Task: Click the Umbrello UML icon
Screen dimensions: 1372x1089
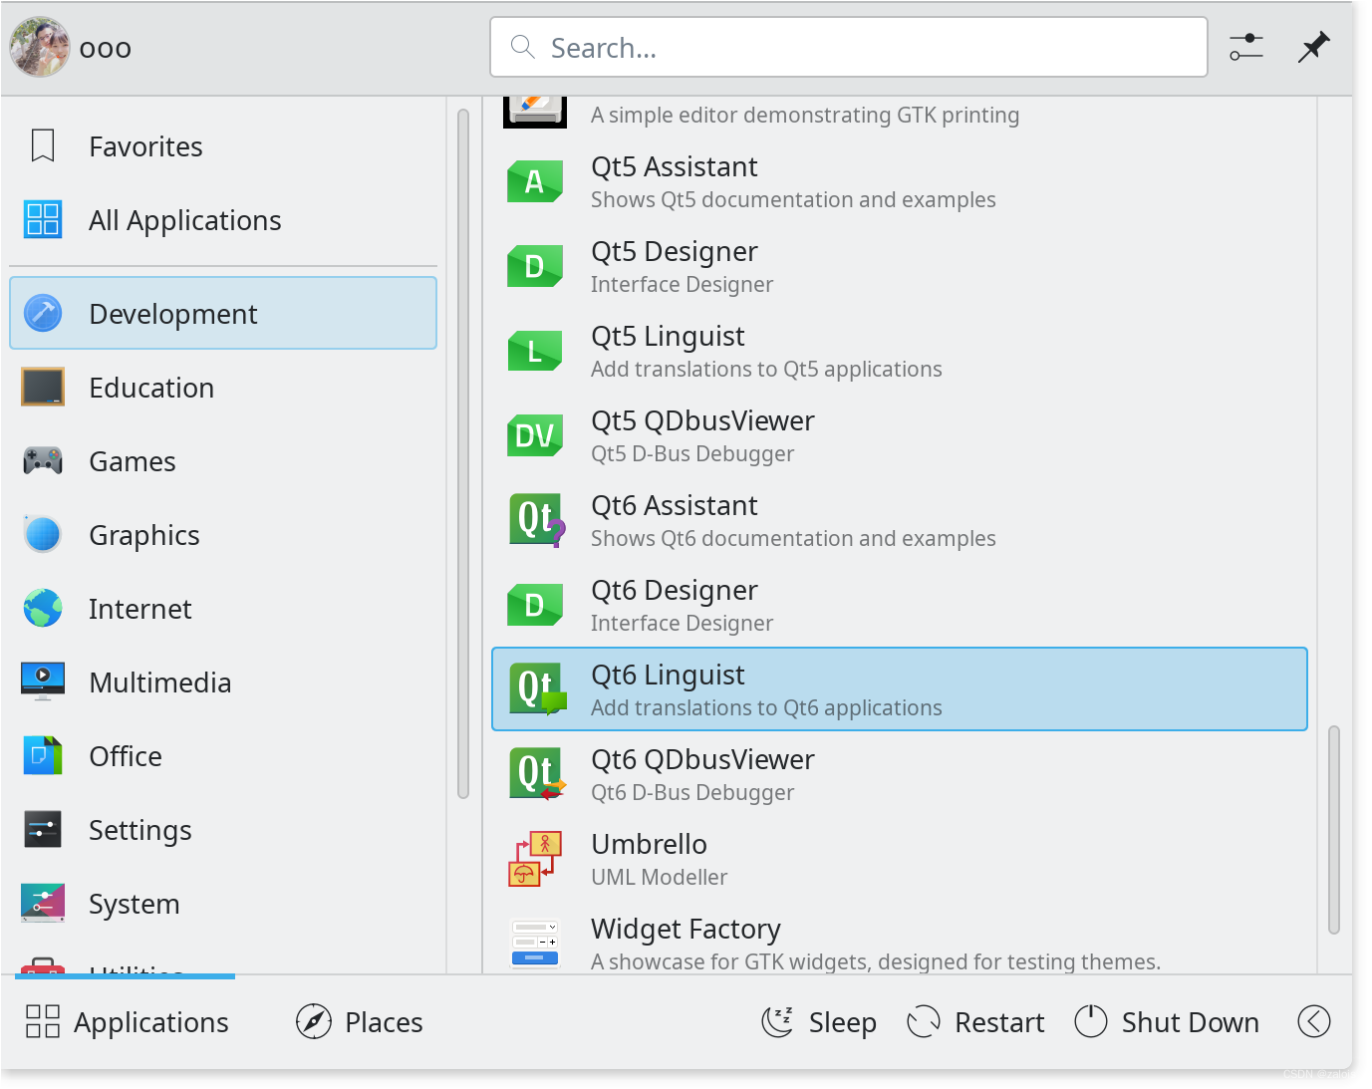Action: (x=536, y=859)
